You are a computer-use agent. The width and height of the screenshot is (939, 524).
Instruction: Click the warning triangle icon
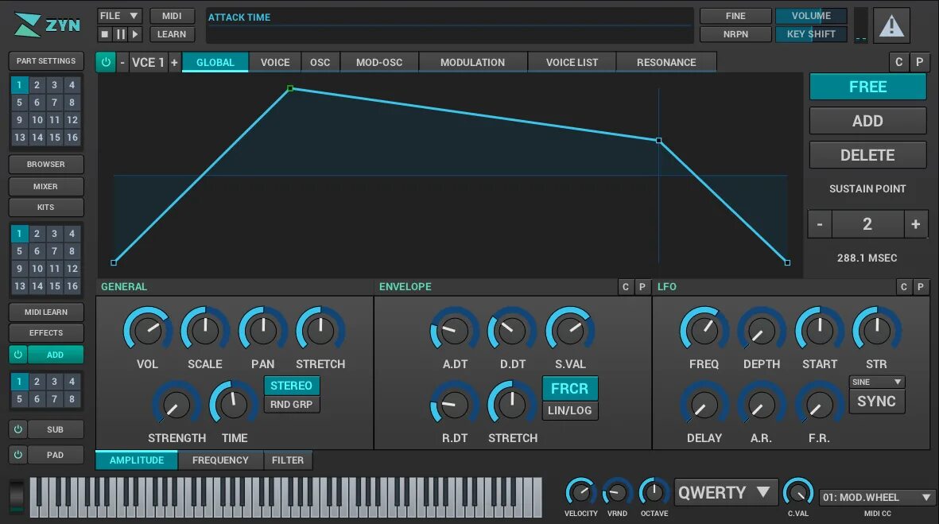point(891,25)
